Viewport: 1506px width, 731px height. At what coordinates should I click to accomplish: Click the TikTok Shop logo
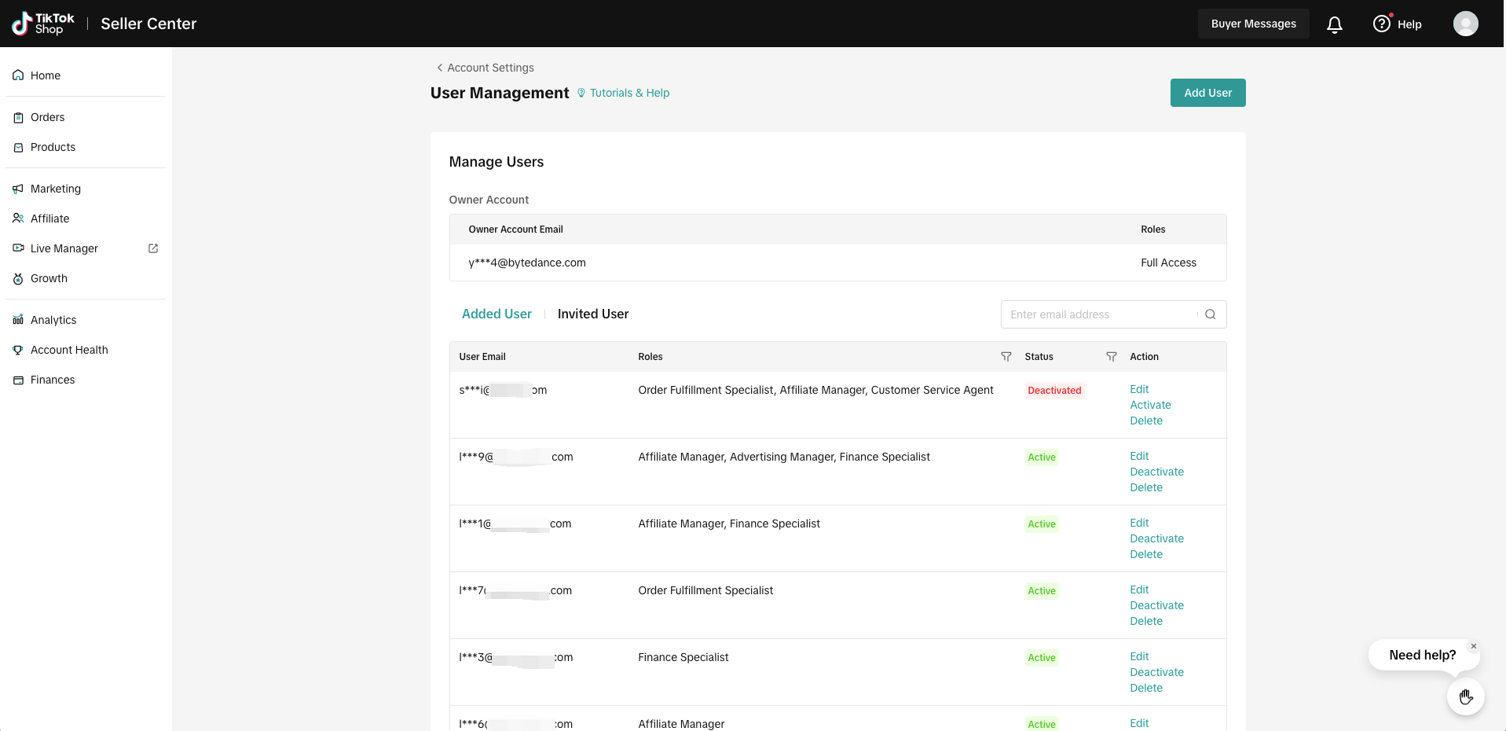click(43, 24)
